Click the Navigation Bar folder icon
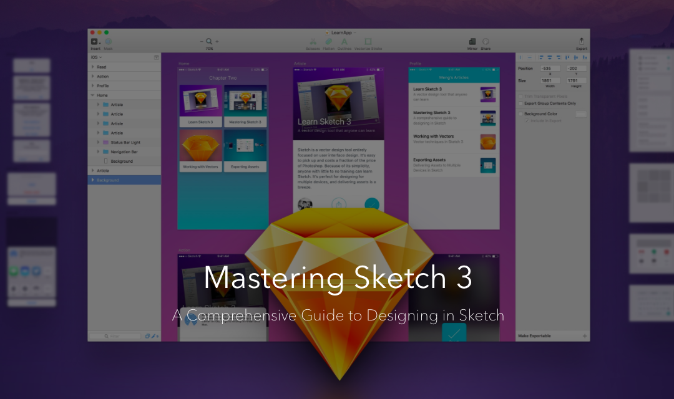Image resolution: width=674 pixels, height=399 pixels. coord(105,151)
